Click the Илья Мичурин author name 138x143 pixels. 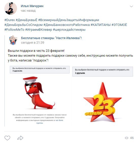[x=32, y=6]
